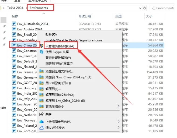Screen dimensions: 177x138
Task: Select 使用 Skype 共享
Action: [x=57, y=52]
